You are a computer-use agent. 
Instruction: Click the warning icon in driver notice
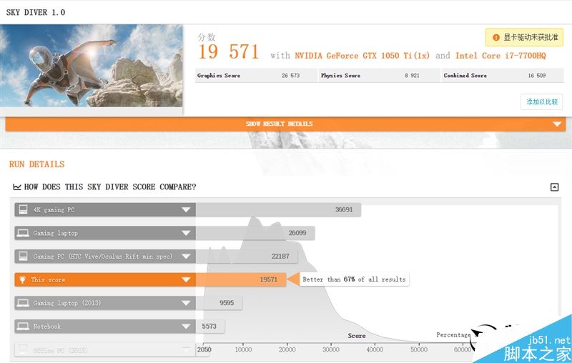coord(496,38)
